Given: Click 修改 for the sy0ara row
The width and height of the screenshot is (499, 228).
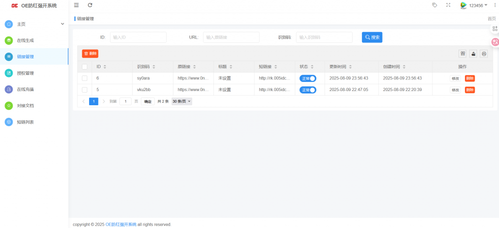Looking at the screenshot, I should tap(455, 78).
